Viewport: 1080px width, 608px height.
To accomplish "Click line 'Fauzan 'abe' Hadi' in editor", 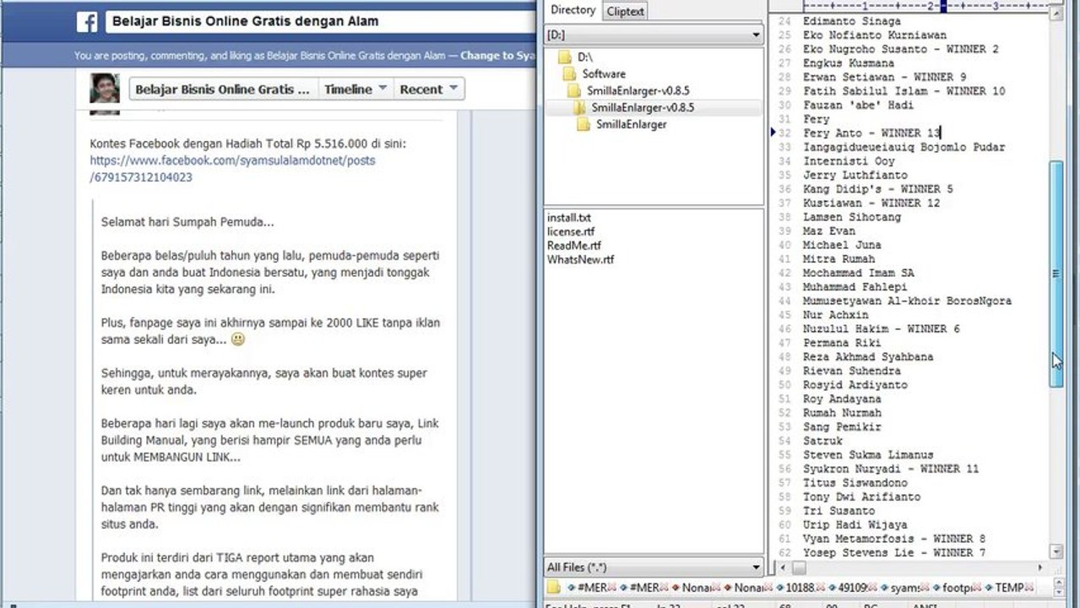I will tap(859, 106).
